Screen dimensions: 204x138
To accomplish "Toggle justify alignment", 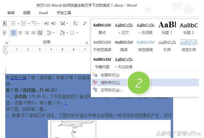I will pyautogui.click(x=33, y=33).
